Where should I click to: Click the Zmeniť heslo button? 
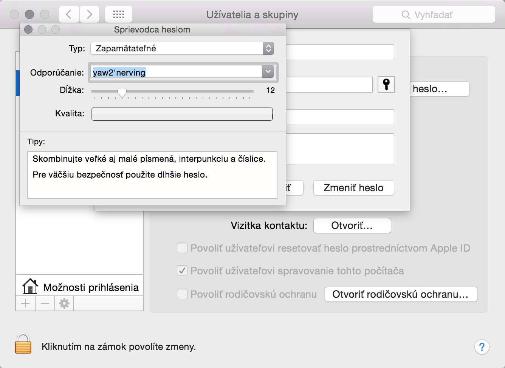tap(353, 188)
